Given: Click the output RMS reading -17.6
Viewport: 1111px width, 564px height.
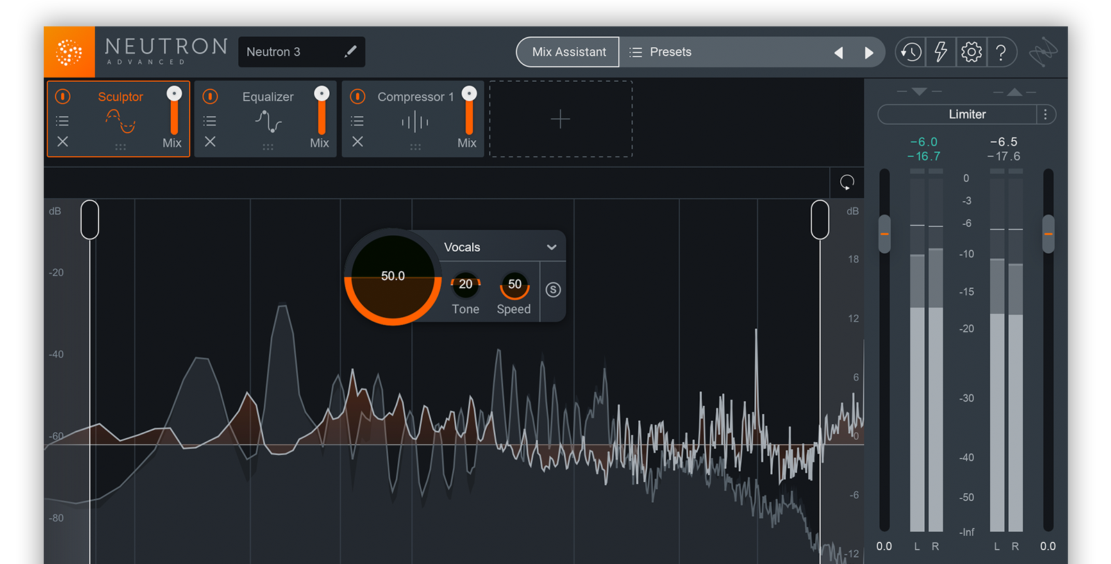Looking at the screenshot, I should [1003, 157].
